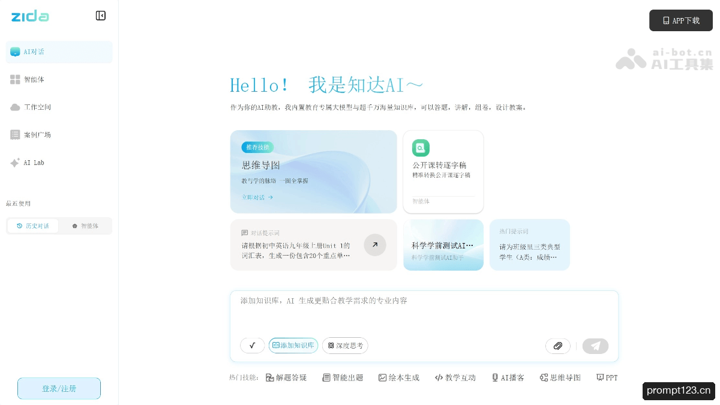Viewport: 720px width, 405px height.
Task: Open AI对话 in the sidebar
Action: click(59, 52)
